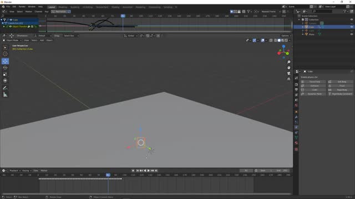The image size is (355, 199).
Task: Expand the Plane object in outliner
Action: click(x=303, y=34)
